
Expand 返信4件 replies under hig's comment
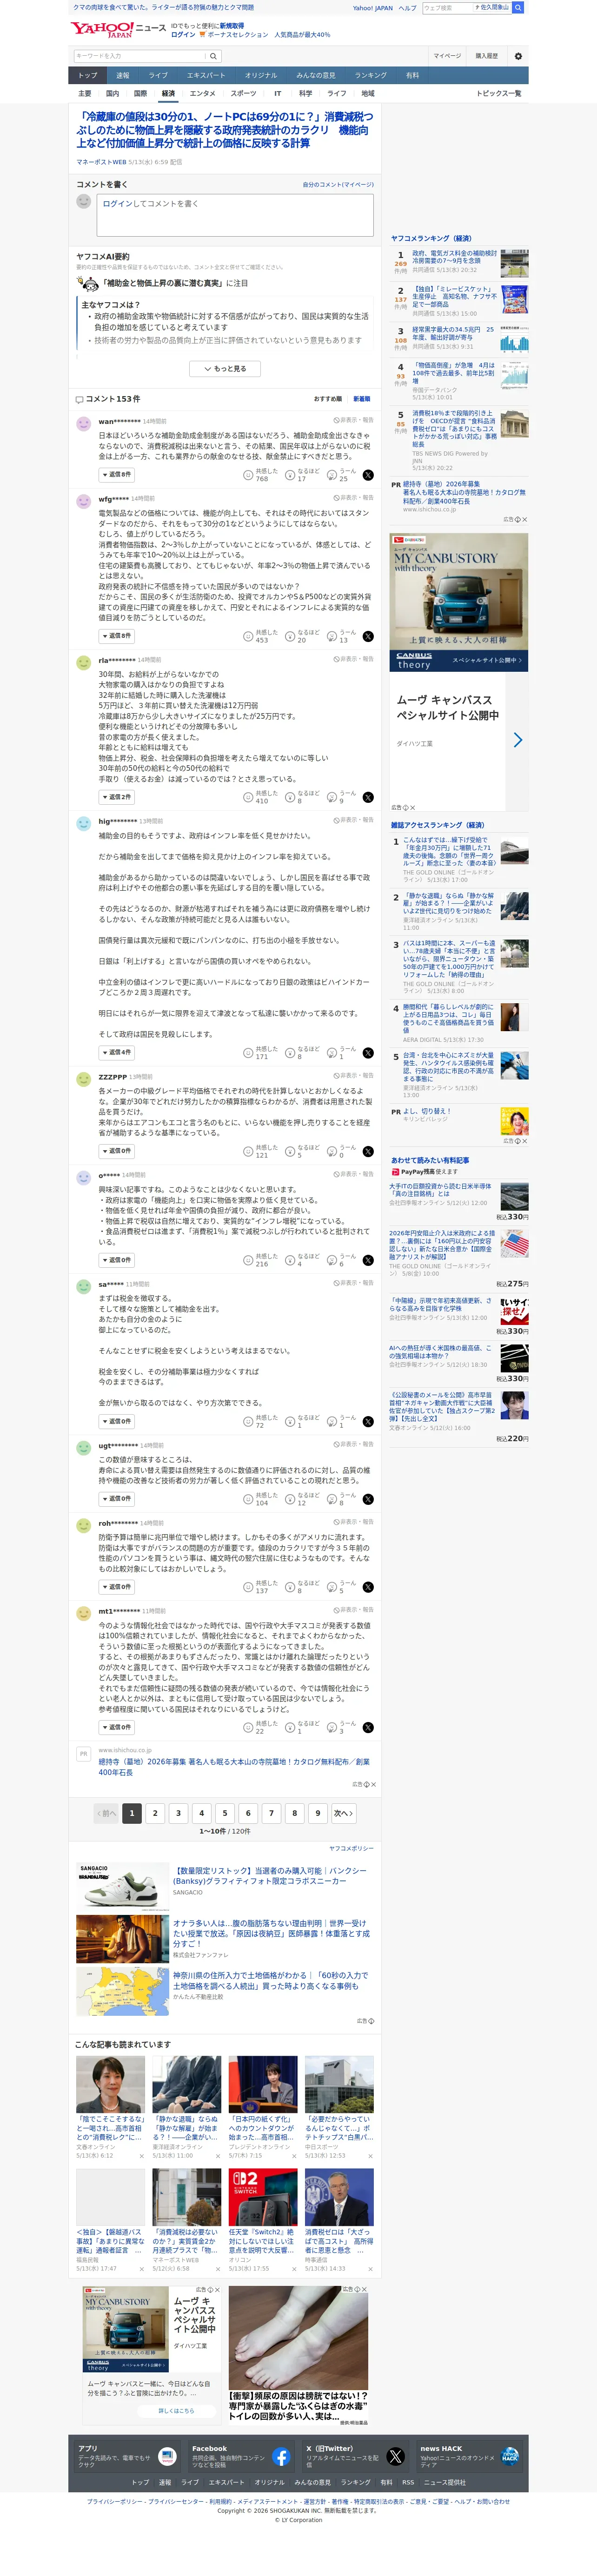pos(116,1052)
